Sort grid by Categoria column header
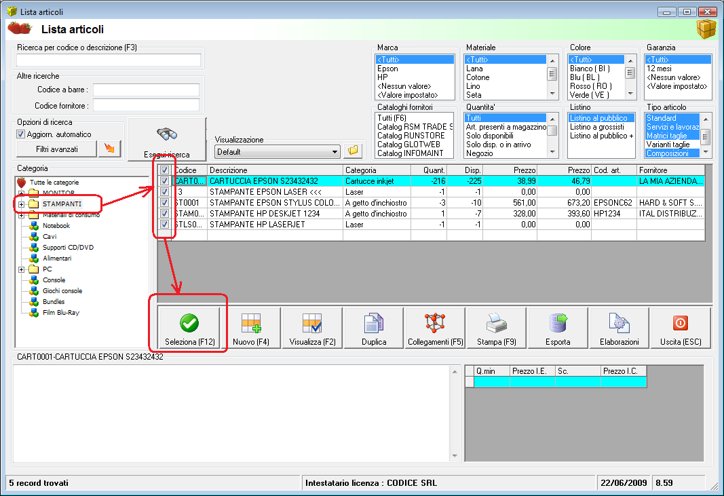Screen dimensions: 724x496 coord(377,170)
